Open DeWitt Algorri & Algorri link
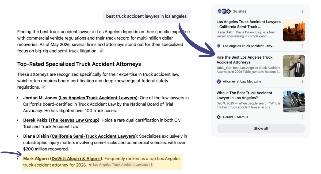The height and width of the screenshot is (174, 321). (77, 159)
